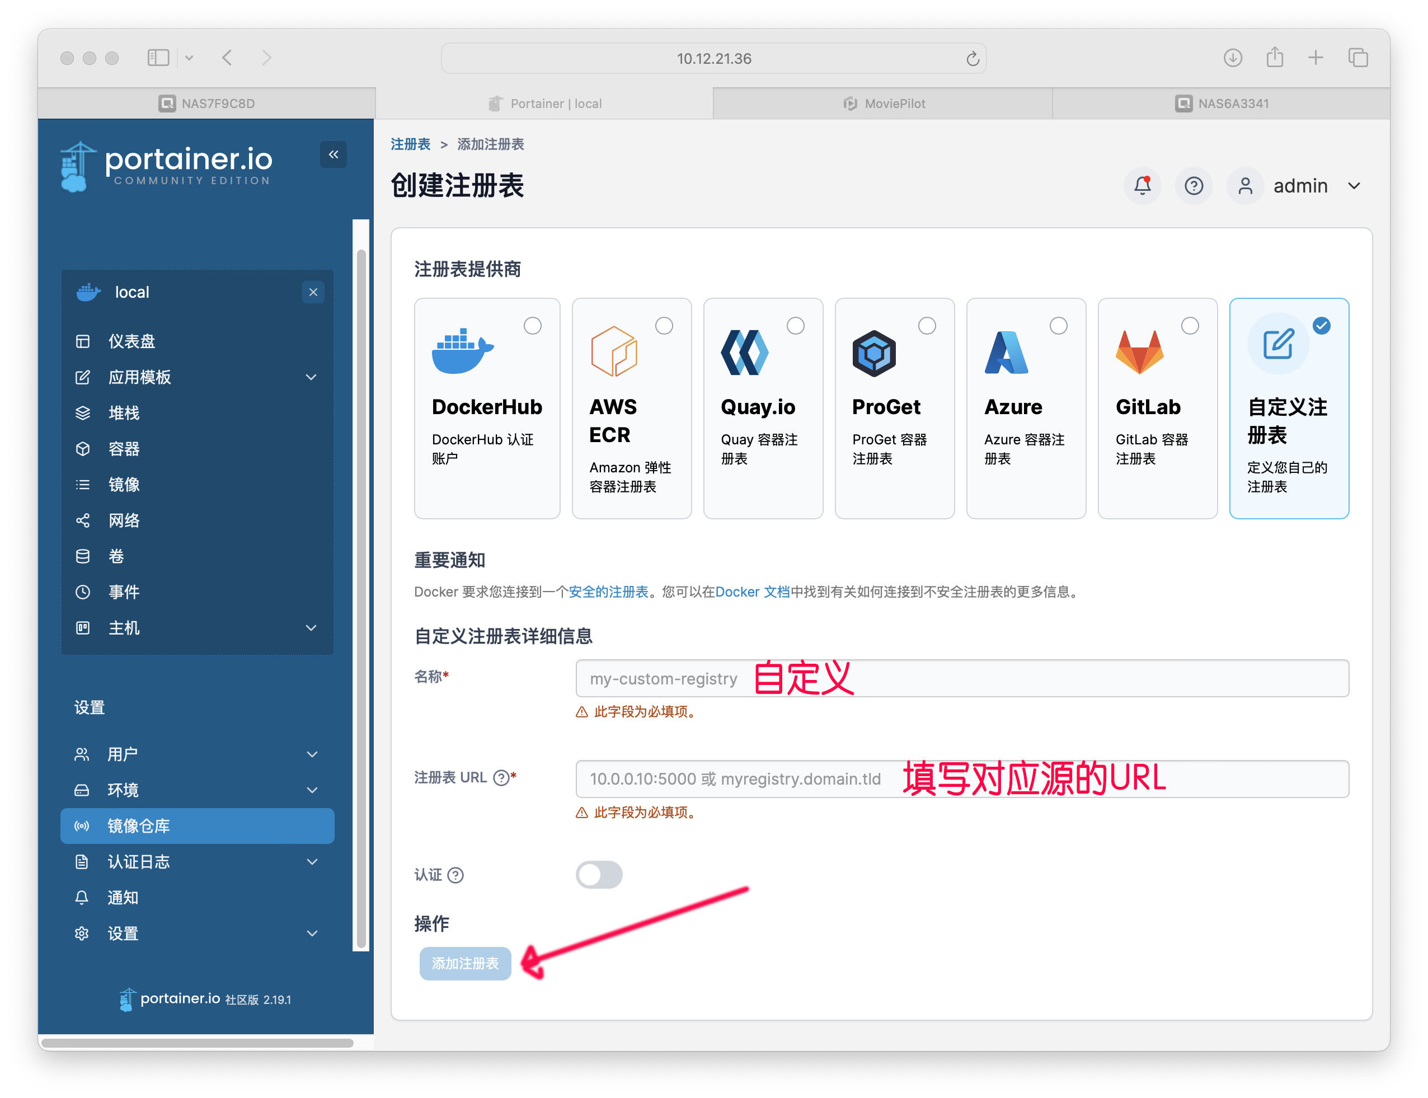Click the help question mark icon in header

point(1194,186)
